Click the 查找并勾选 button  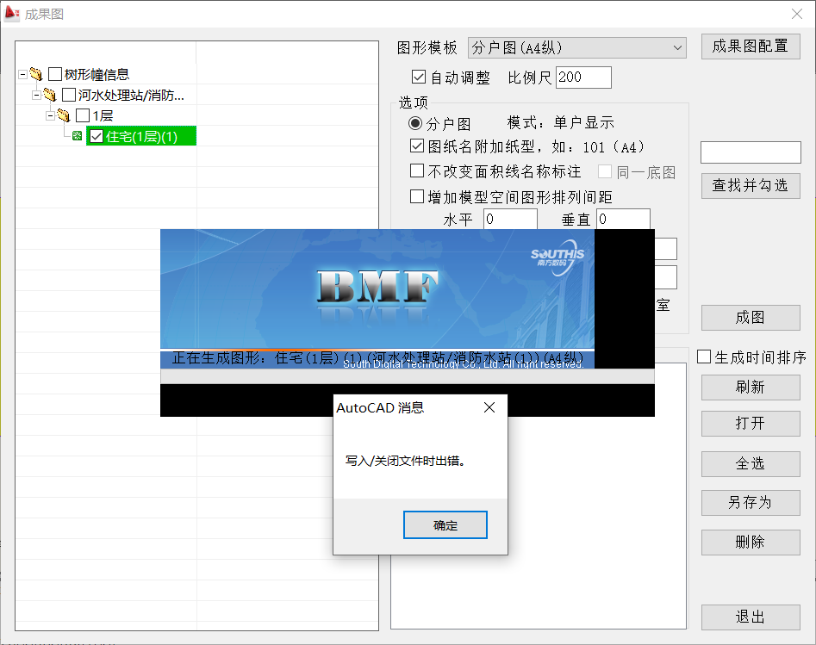[751, 186]
